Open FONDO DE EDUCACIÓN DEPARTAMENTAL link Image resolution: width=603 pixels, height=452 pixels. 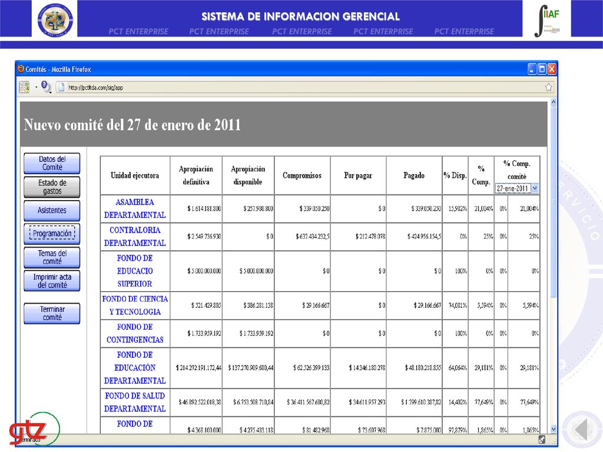135,368
